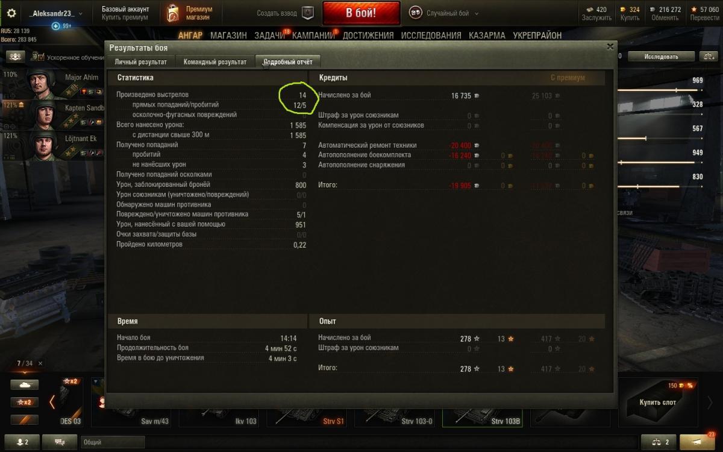Open the chat channels icon
Screen dimensions: 723x452
point(60,442)
